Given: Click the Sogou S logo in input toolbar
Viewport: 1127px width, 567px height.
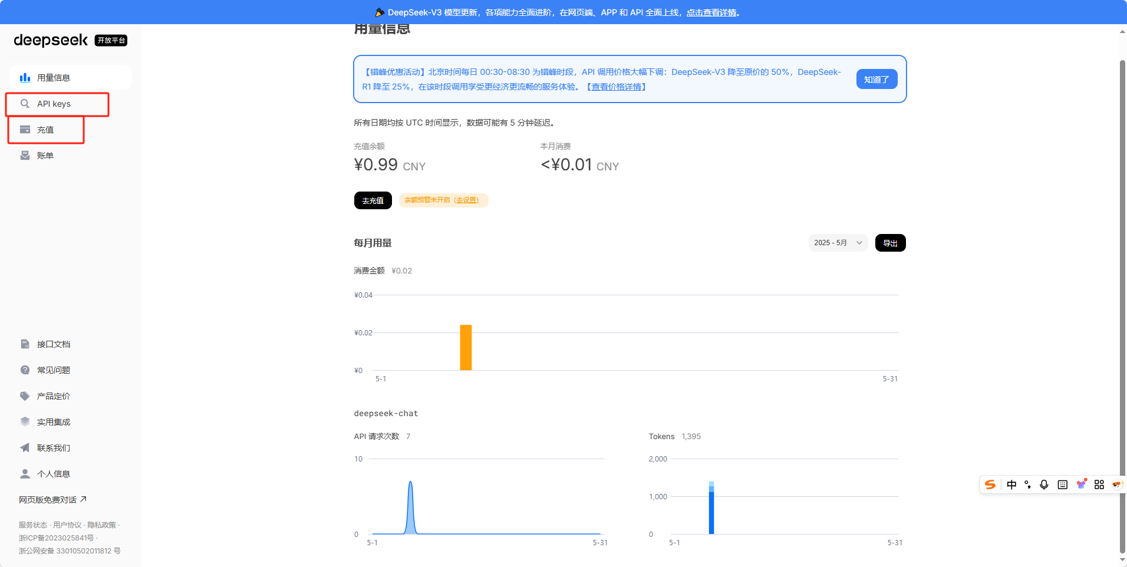Looking at the screenshot, I should (x=990, y=484).
